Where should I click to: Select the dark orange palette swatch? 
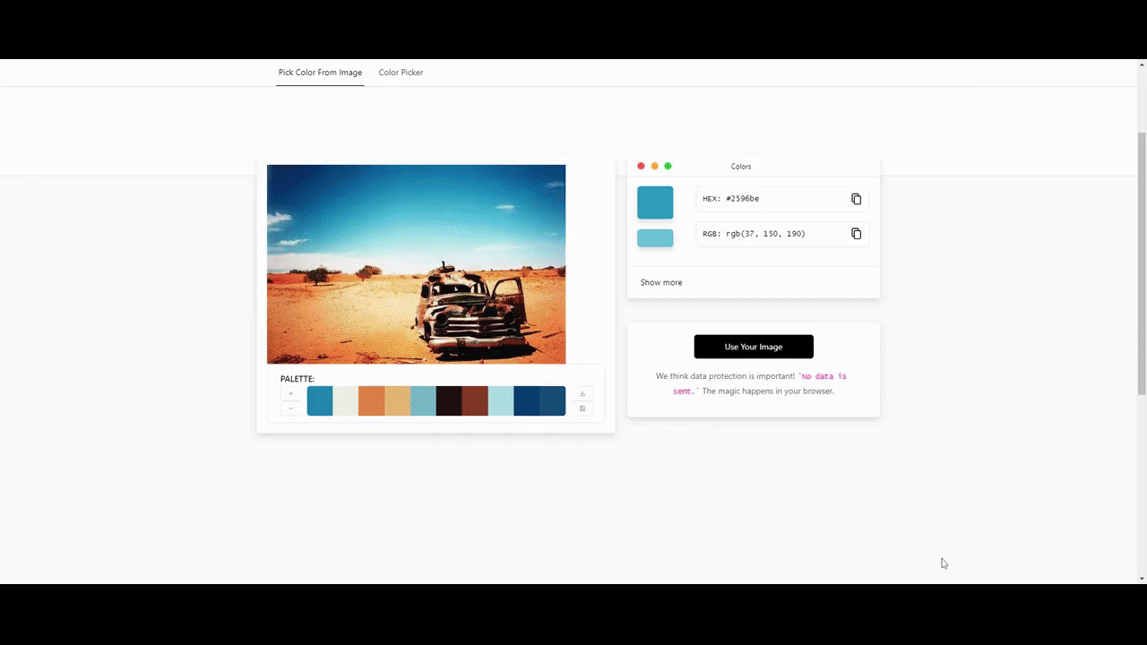point(372,401)
